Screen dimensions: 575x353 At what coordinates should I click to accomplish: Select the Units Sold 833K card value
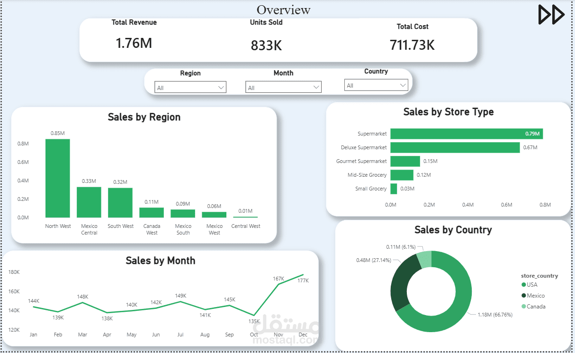pyautogui.click(x=266, y=45)
